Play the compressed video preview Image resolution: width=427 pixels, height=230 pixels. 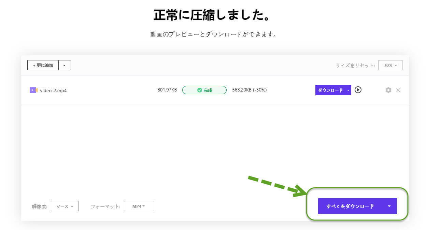point(358,90)
